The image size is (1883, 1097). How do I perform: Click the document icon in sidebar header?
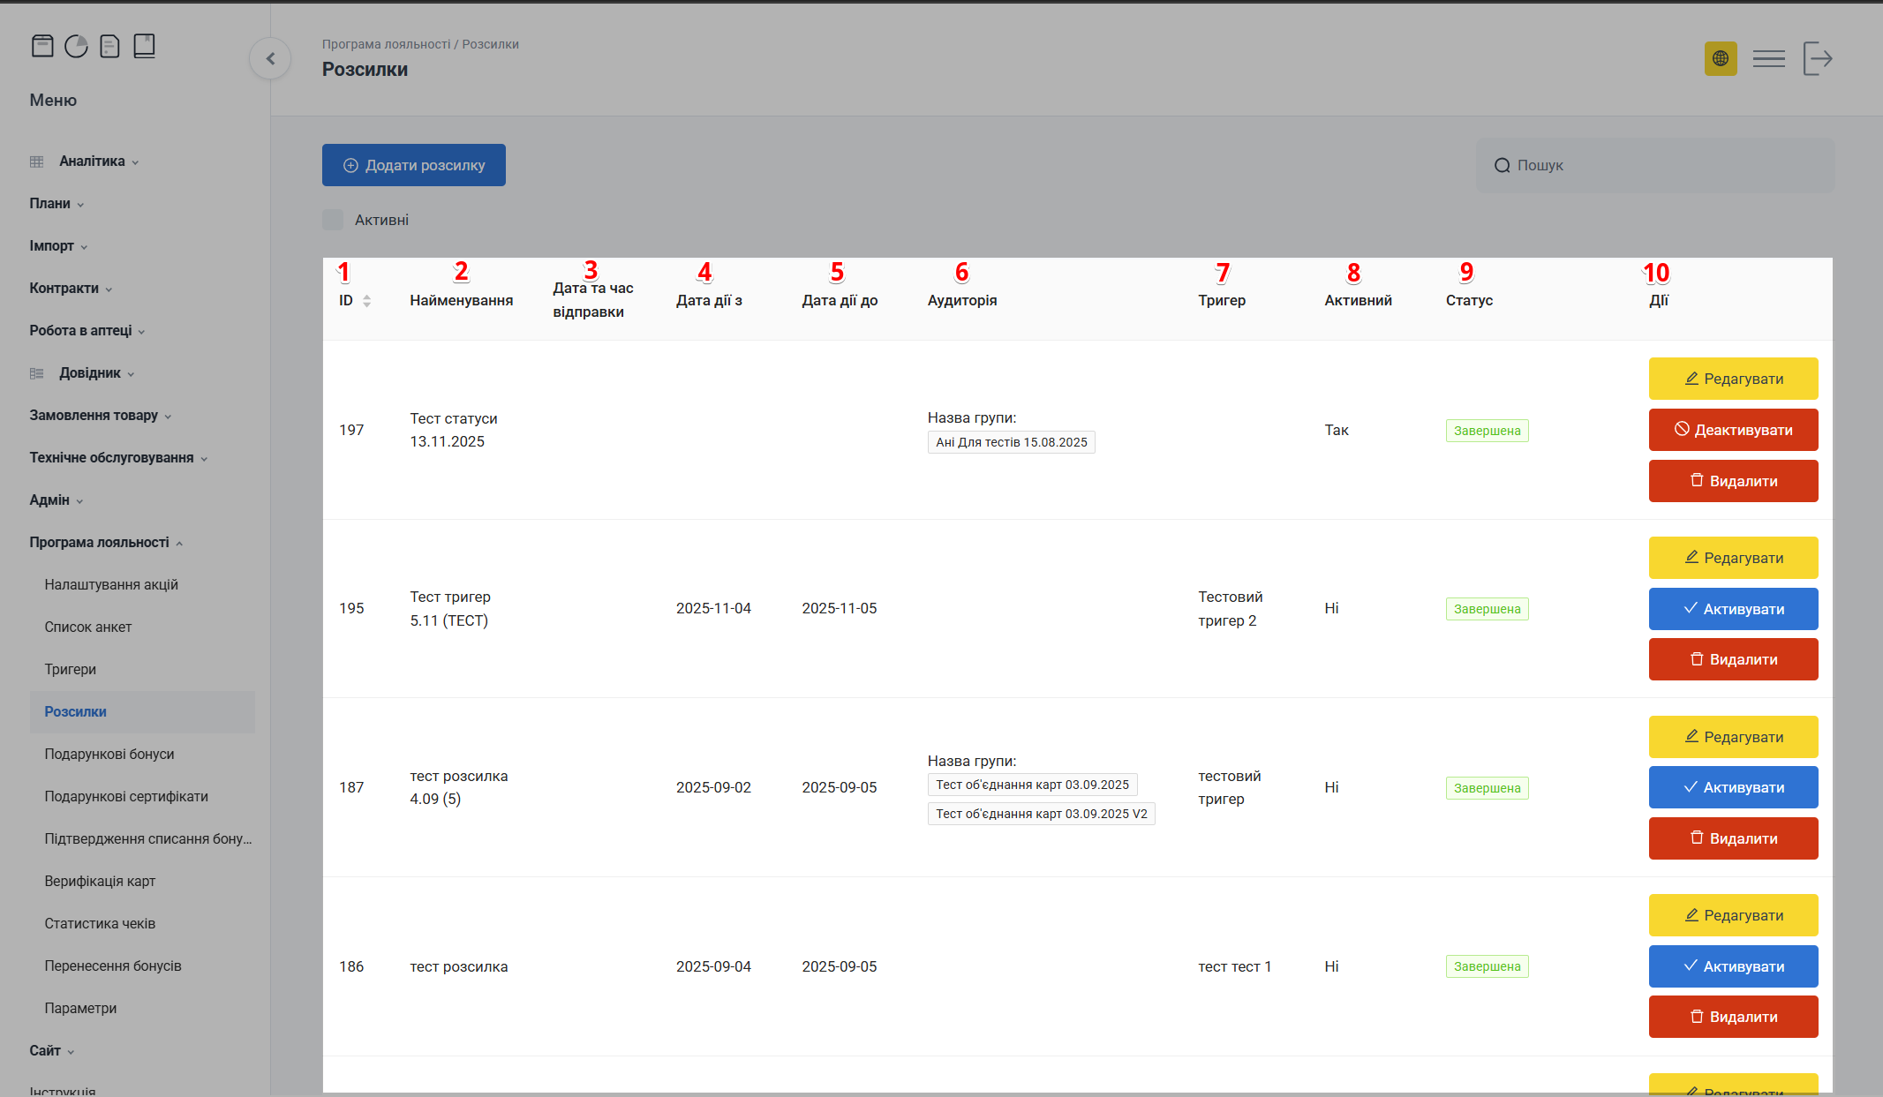[109, 46]
